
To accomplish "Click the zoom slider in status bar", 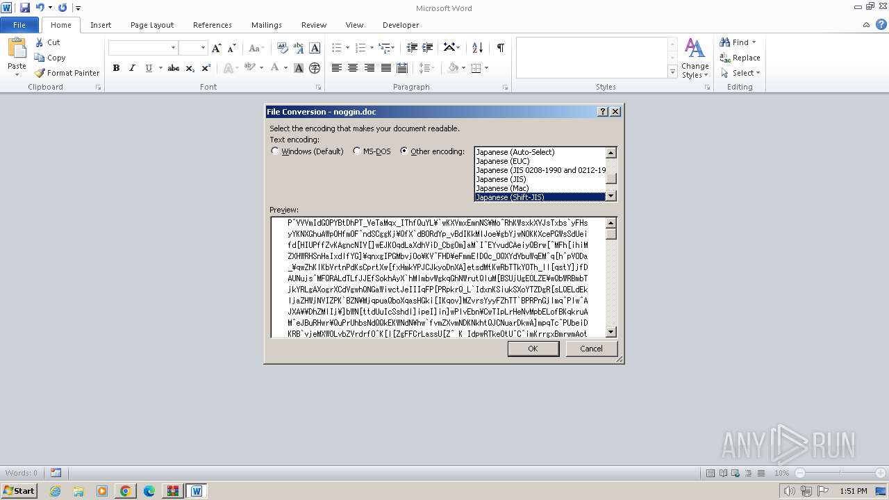I will click(x=840, y=473).
